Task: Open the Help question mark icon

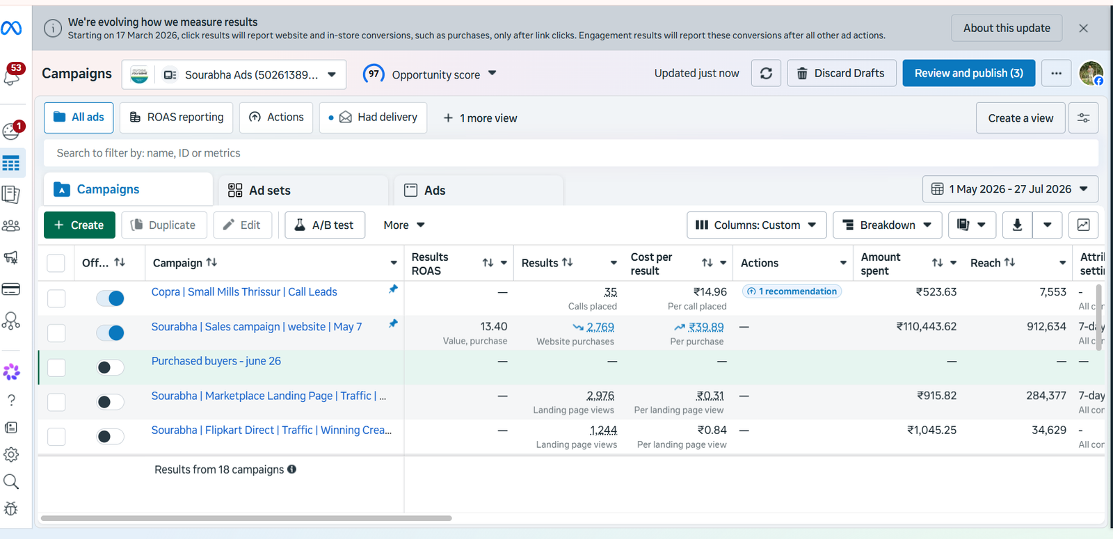Action: point(11,400)
